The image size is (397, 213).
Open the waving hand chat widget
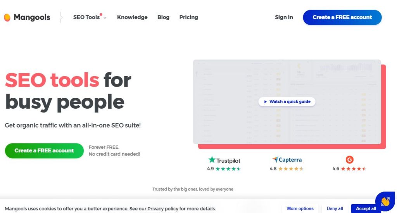(x=385, y=201)
